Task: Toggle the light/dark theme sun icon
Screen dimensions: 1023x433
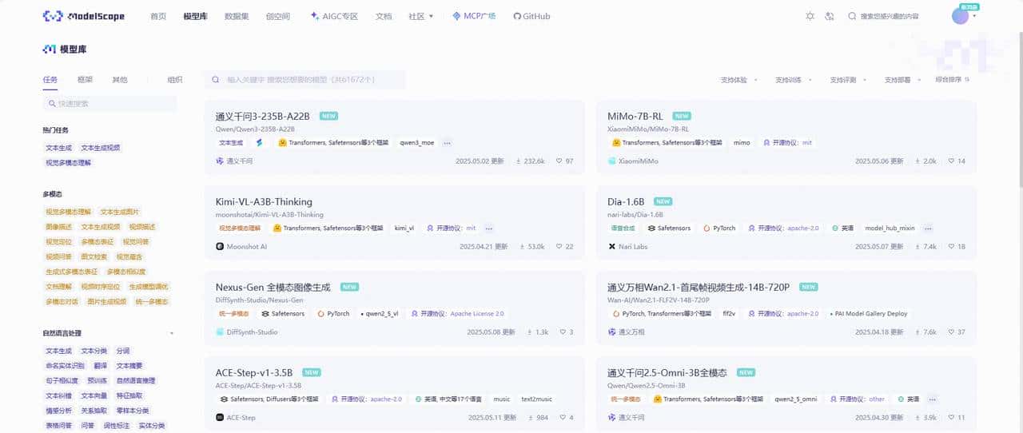Action: (810, 16)
